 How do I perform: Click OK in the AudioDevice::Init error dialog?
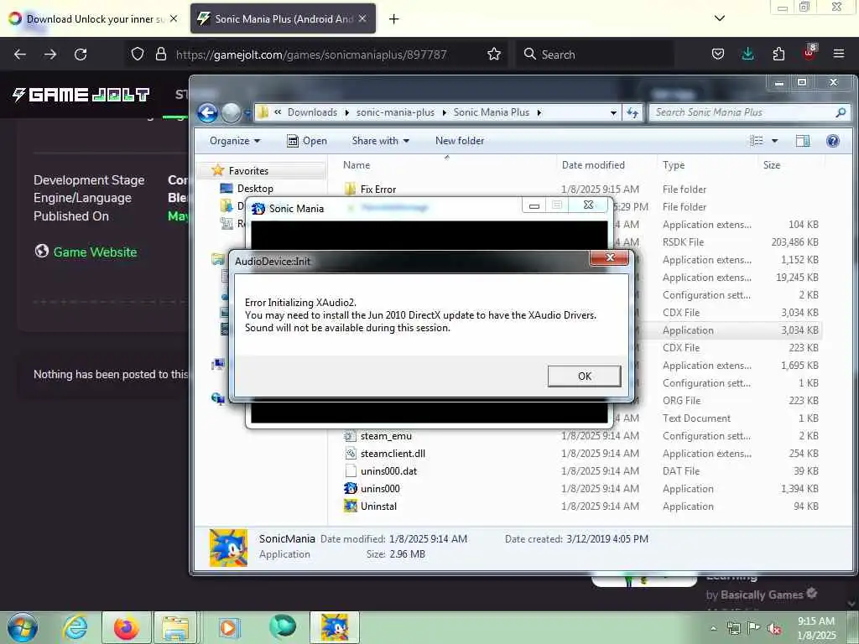coord(584,377)
